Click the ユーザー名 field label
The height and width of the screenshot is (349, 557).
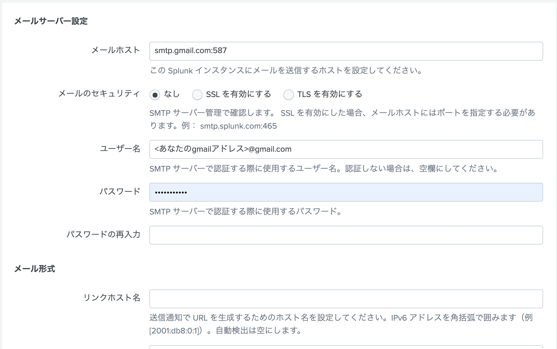click(120, 148)
